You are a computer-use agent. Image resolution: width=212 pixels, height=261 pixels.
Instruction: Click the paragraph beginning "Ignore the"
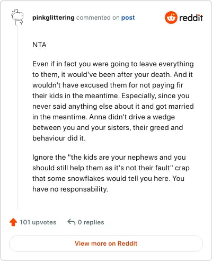click(x=111, y=173)
